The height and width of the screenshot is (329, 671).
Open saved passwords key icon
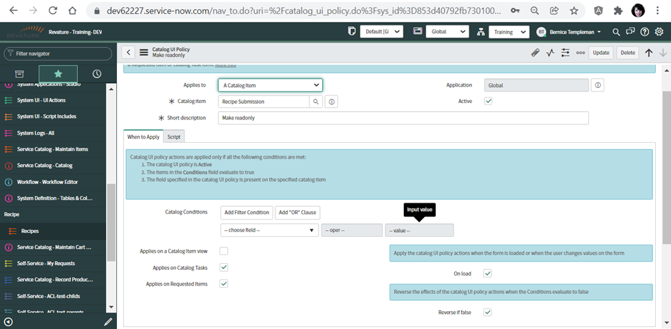point(515,10)
